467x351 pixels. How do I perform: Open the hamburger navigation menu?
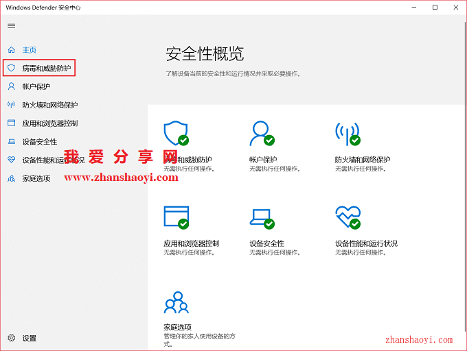pos(11,26)
